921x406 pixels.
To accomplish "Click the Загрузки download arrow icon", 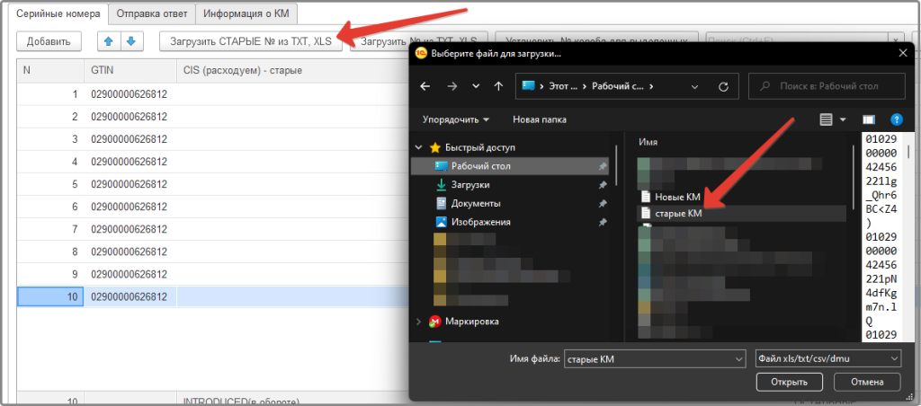I will (x=441, y=185).
